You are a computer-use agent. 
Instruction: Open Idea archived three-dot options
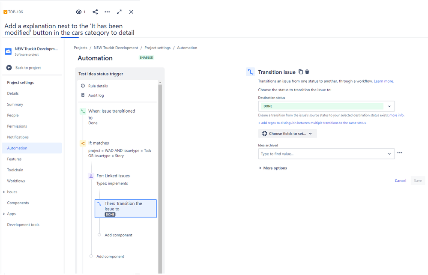(x=400, y=153)
